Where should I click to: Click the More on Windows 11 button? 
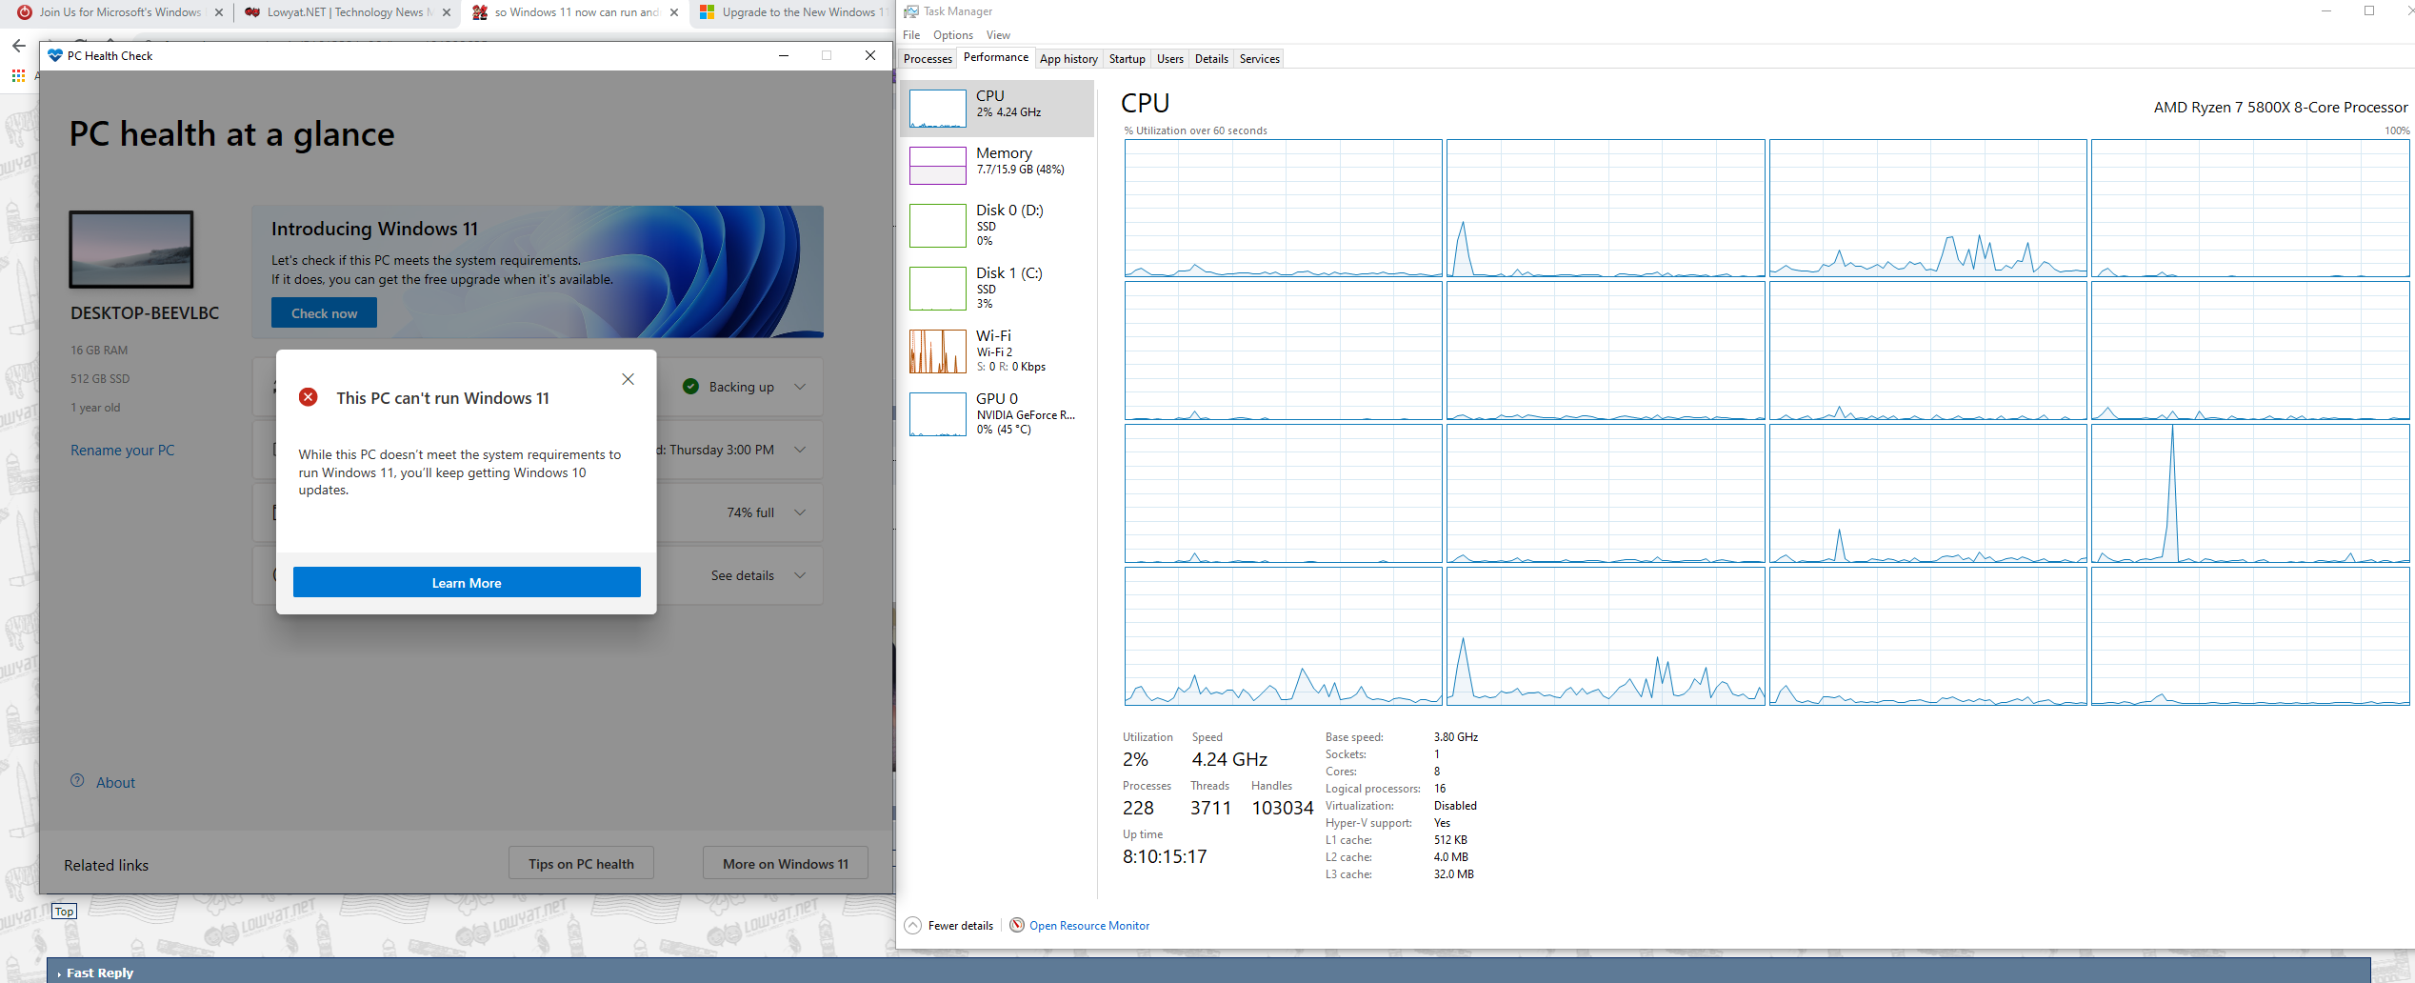click(x=785, y=864)
